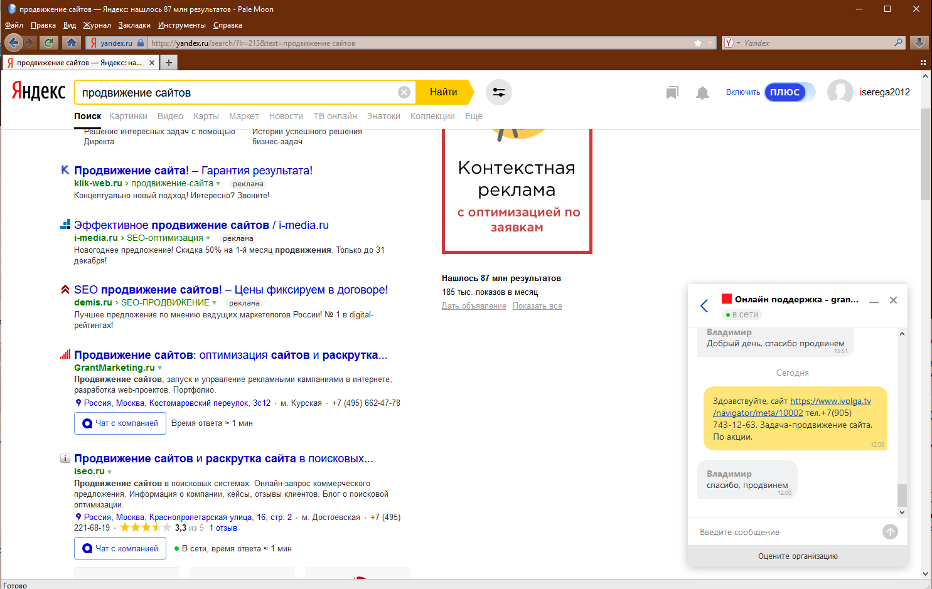Click Оцените организацию in chat widget
Image resolution: width=932 pixels, height=589 pixels.
click(x=798, y=556)
